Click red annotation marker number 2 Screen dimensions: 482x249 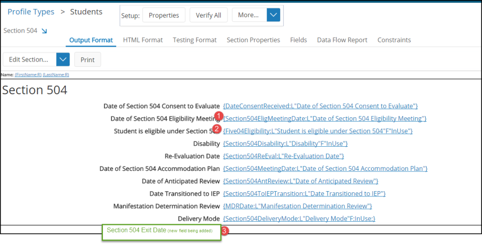pyautogui.click(x=217, y=129)
